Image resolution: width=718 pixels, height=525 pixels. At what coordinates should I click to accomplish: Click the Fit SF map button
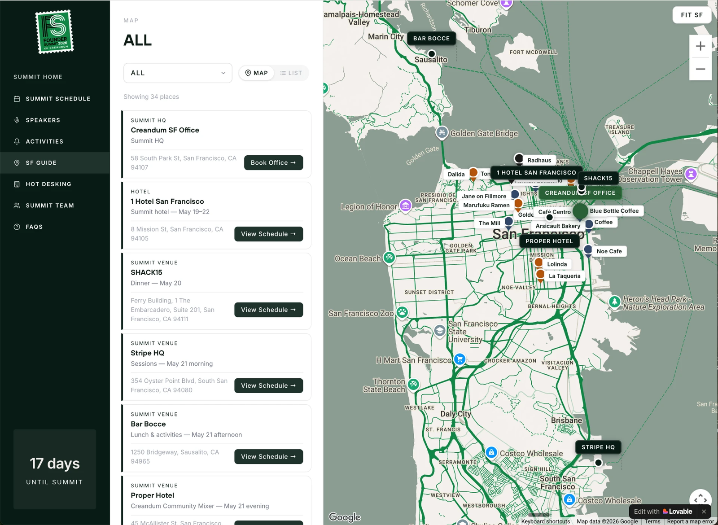(x=692, y=15)
